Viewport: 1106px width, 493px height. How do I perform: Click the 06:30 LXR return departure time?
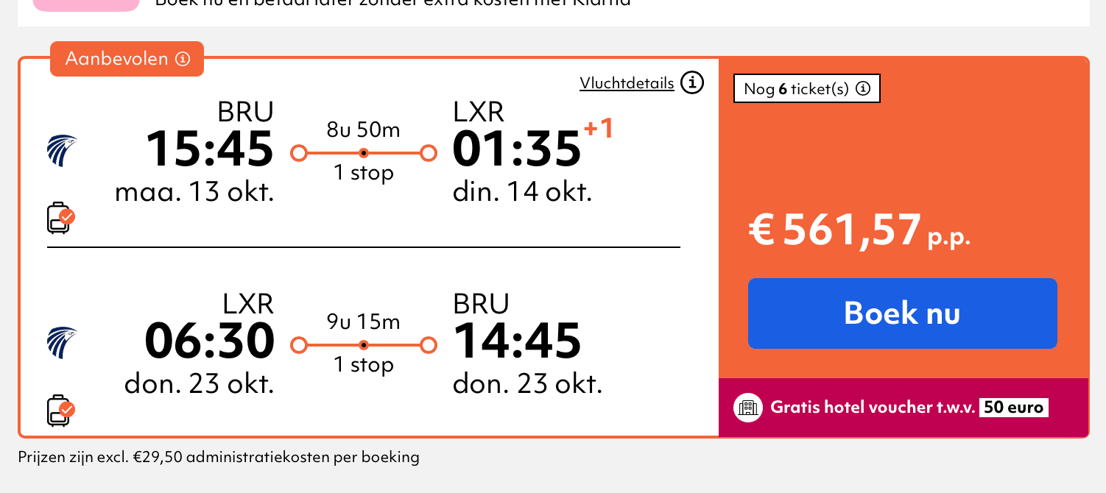[x=209, y=341]
